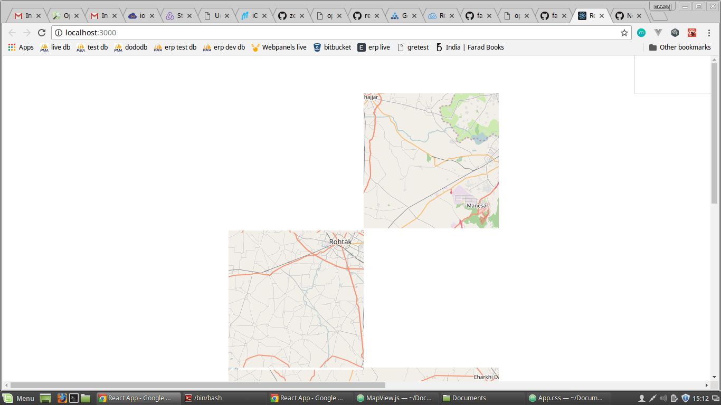721x405 pixels.
Task: Click the map tile showing Manesar
Action: tap(431, 161)
